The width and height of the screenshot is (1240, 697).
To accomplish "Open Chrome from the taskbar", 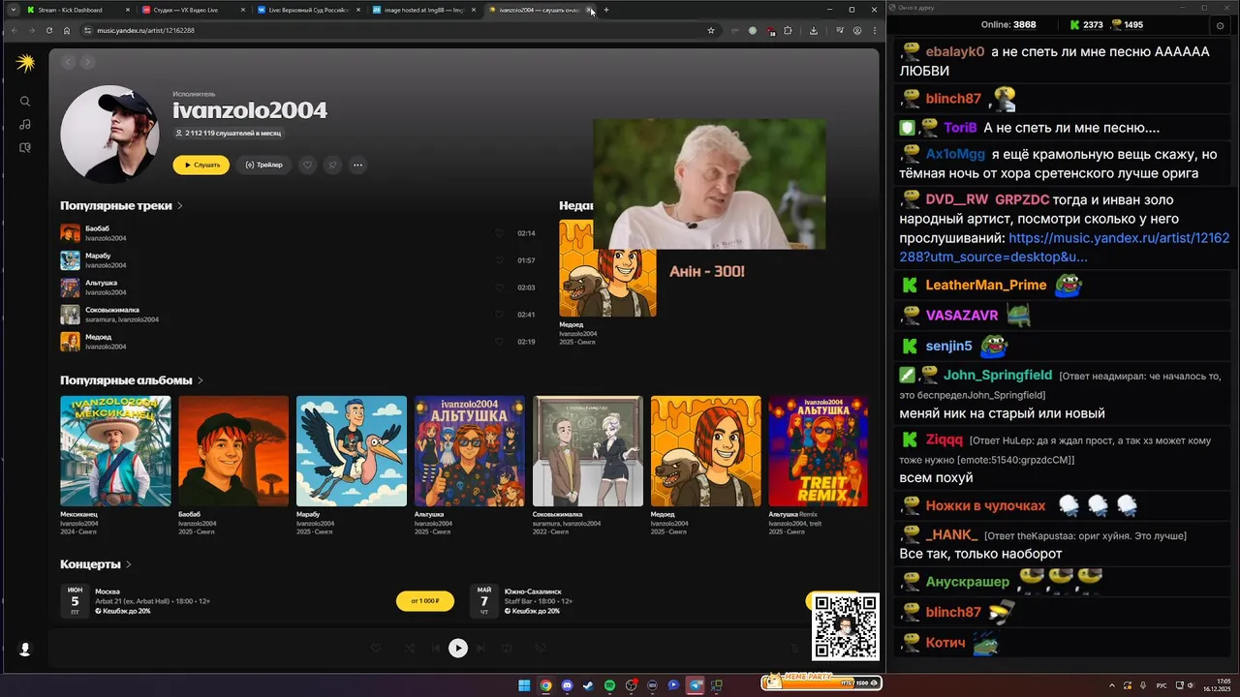I will point(545,685).
